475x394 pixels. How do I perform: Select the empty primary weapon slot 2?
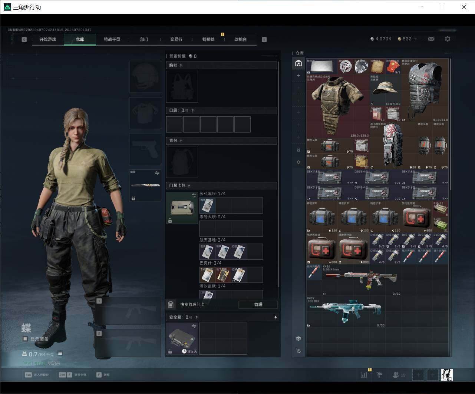(128, 344)
